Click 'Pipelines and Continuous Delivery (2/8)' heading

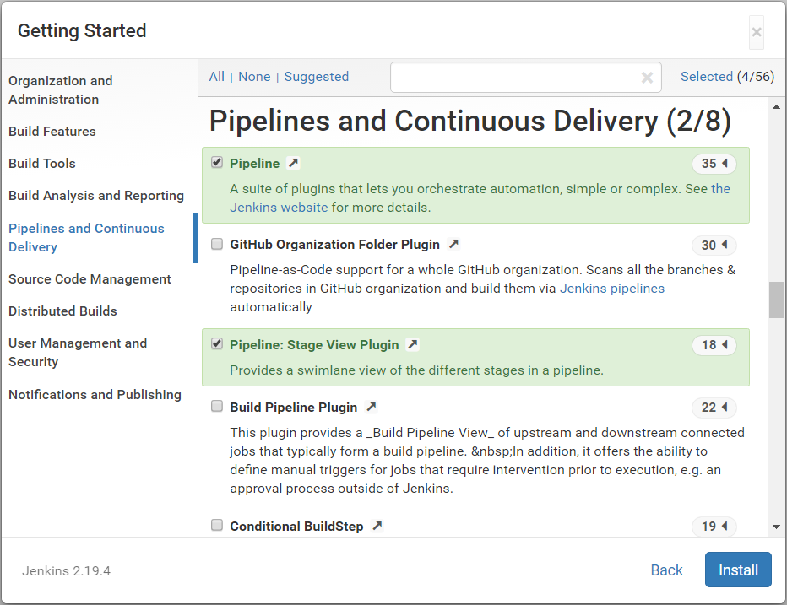tap(469, 122)
